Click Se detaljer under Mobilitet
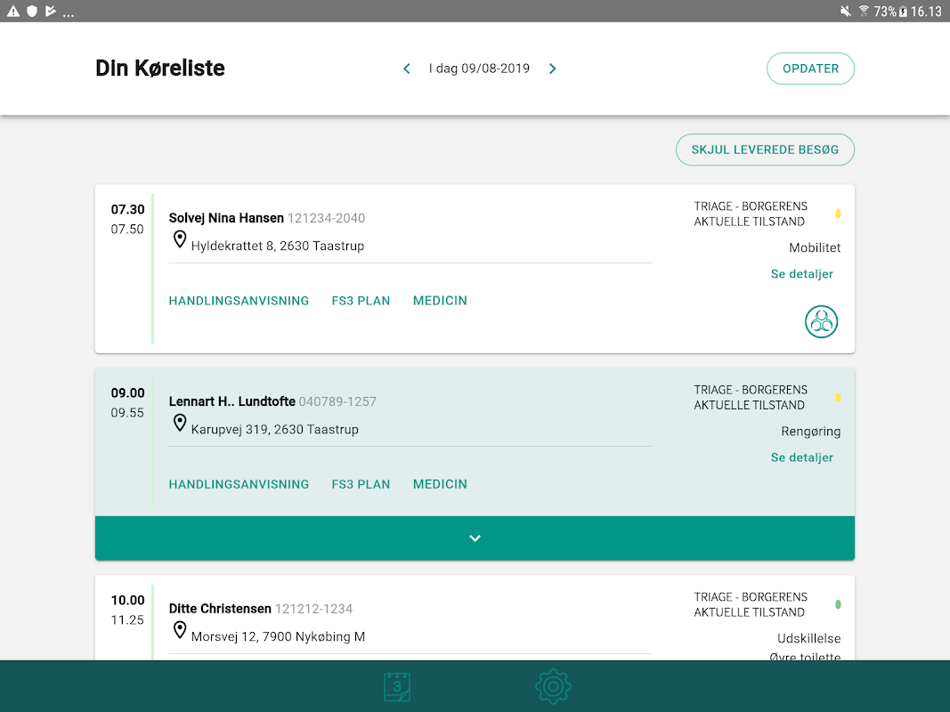This screenshot has height=712, width=950. click(x=801, y=274)
